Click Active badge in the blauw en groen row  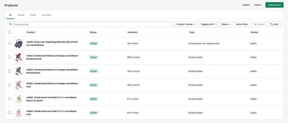94,99
